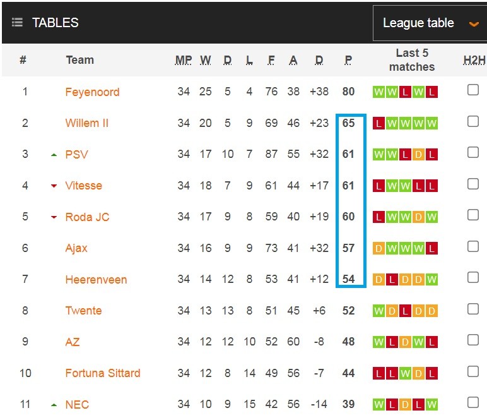Open the Heerenveen team link
This screenshot has height=420, width=487.
point(96,280)
